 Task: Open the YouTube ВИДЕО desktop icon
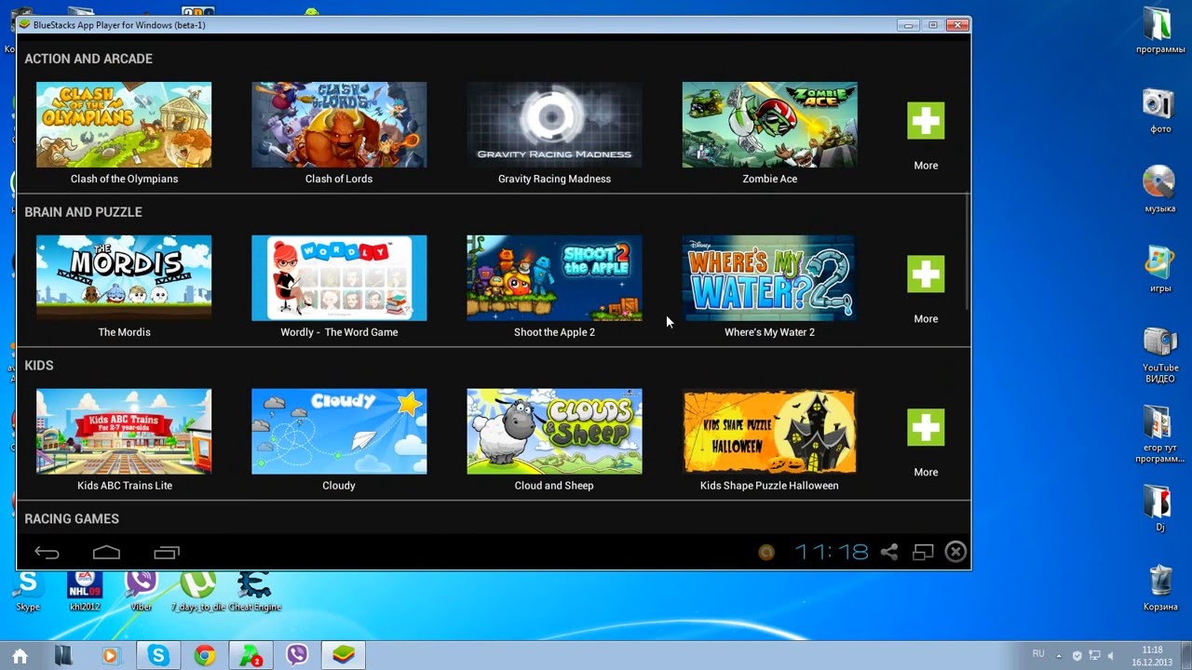point(1159,355)
